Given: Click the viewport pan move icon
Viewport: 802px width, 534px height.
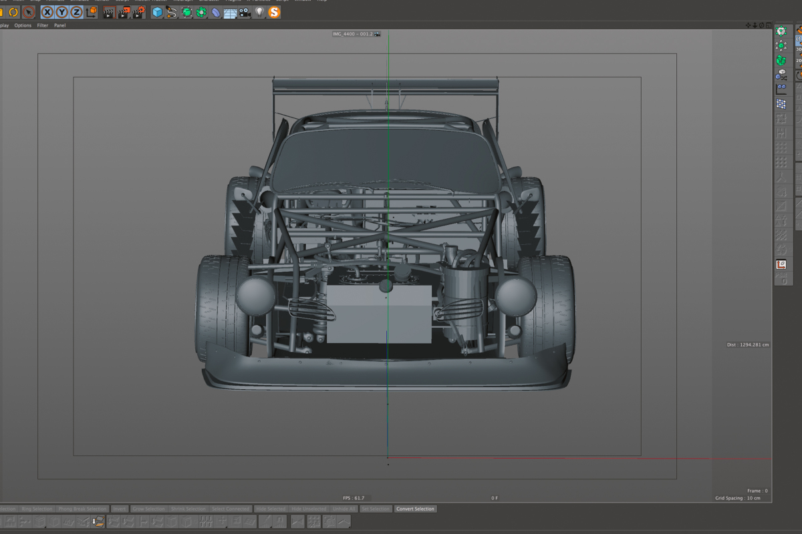Looking at the screenshot, I should (749, 25).
